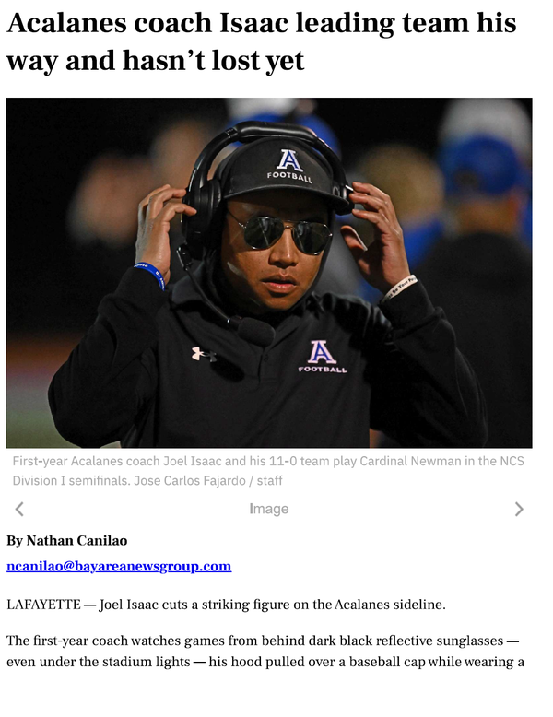The height and width of the screenshot is (717, 553).
Task: Open the ncanilao@bayareanewsgroup.com email link
Action: coord(119,566)
